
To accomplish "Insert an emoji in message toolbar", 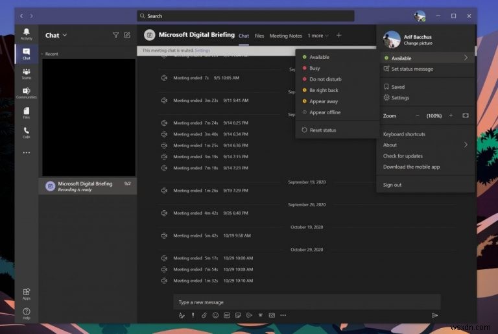I will click(x=215, y=315).
